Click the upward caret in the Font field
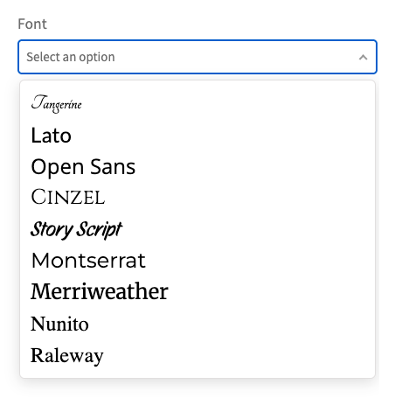The height and width of the screenshot is (405, 395). 363,57
